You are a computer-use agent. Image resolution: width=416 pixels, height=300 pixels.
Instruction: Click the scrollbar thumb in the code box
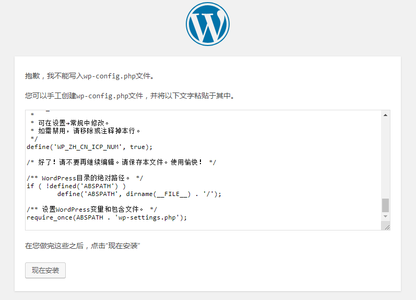point(385,205)
